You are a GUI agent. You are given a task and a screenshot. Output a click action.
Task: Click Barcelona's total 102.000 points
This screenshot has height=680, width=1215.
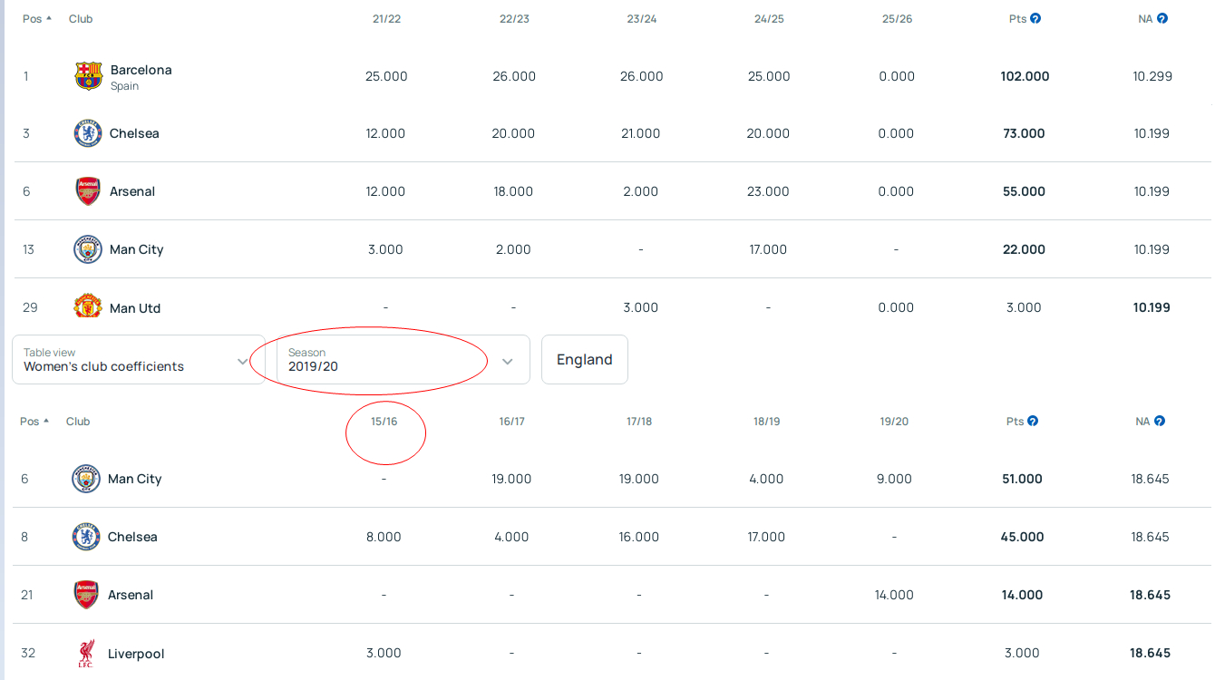click(1025, 76)
